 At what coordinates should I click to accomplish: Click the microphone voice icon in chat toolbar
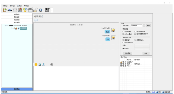[51, 64]
